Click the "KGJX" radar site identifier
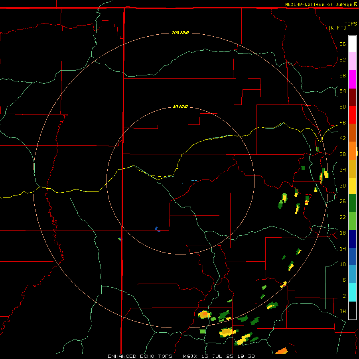Image resolution: width=359 pixels, height=359 pixels. pyautogui.click(x=190, y=356)
